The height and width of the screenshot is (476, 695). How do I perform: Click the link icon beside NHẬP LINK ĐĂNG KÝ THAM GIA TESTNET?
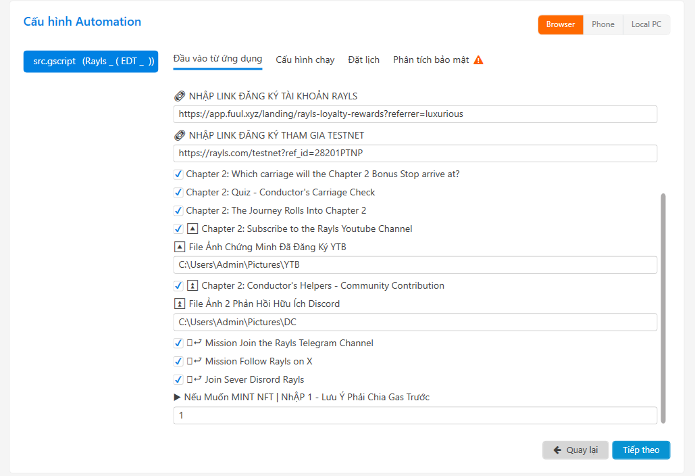pos(180,135)
